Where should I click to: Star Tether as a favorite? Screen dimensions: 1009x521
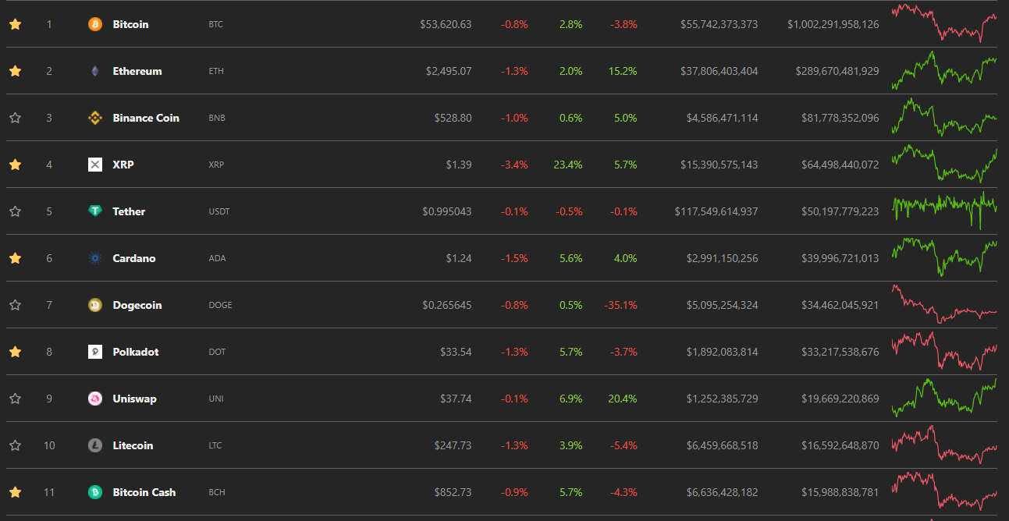click(15, 211)
